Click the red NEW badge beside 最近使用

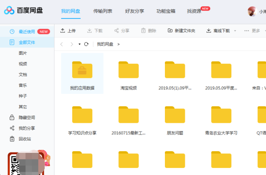pos(43,31)
